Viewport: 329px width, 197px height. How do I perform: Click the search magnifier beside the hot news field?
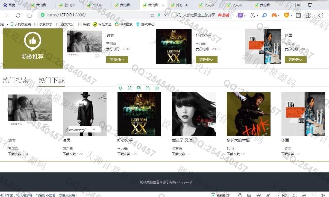click(x=179, y=15)
